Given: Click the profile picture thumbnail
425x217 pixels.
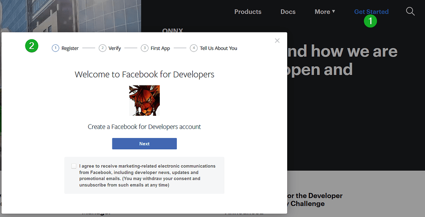Looking at the screenshot, I should pos(144,100).
